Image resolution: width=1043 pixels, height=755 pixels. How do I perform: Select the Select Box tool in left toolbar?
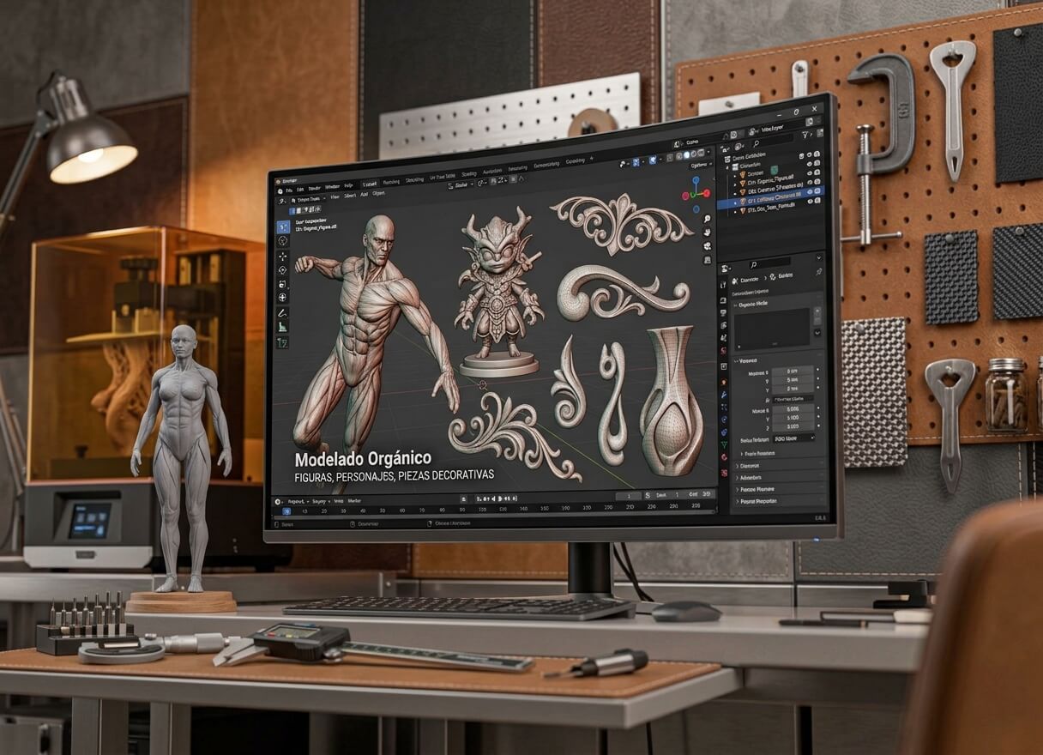coord(283,227)
